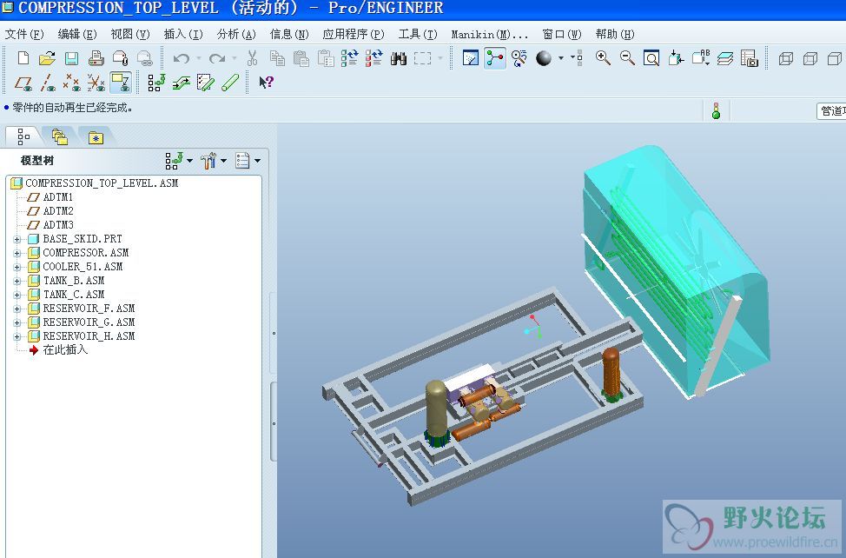Screen dimensions: 846x558
Task: Switch to wireframe display cube
Action: (785, 58)
